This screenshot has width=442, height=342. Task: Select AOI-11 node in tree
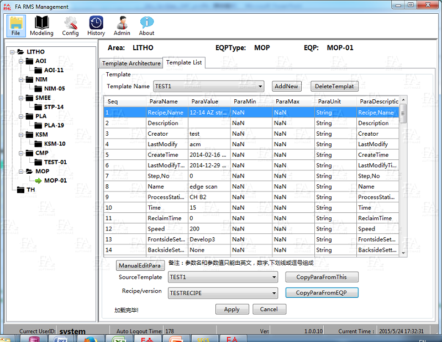pyautogui.click(x=54, y=70)
